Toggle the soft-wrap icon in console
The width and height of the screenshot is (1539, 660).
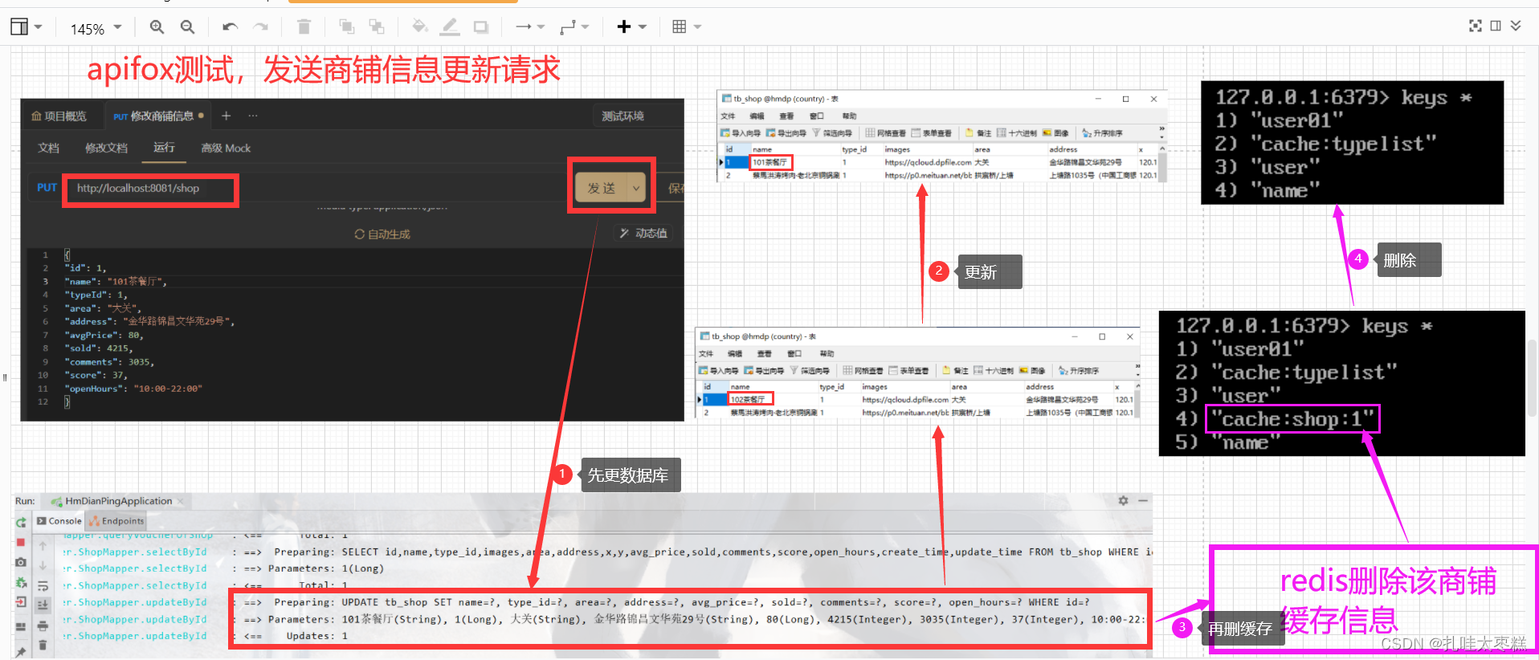(43, 585)
